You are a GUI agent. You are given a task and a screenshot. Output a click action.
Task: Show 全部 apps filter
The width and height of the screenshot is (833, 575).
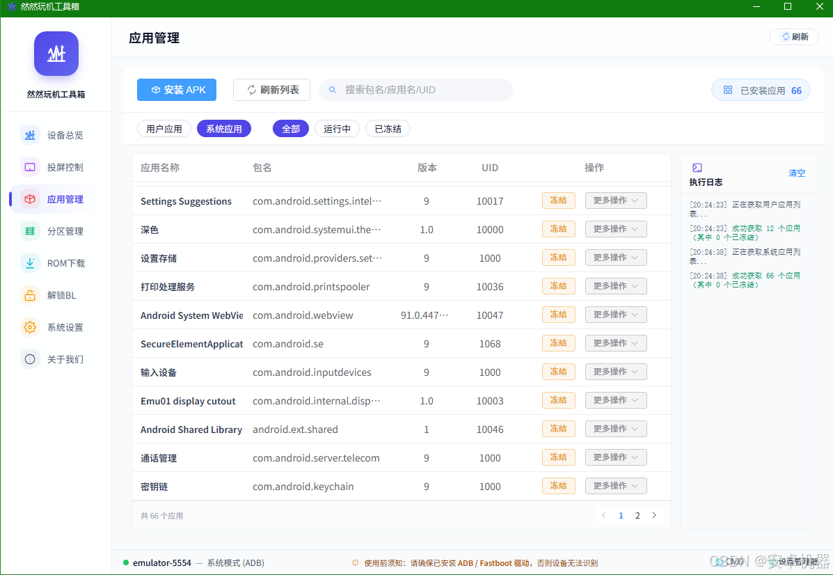[x=291, y=129]
